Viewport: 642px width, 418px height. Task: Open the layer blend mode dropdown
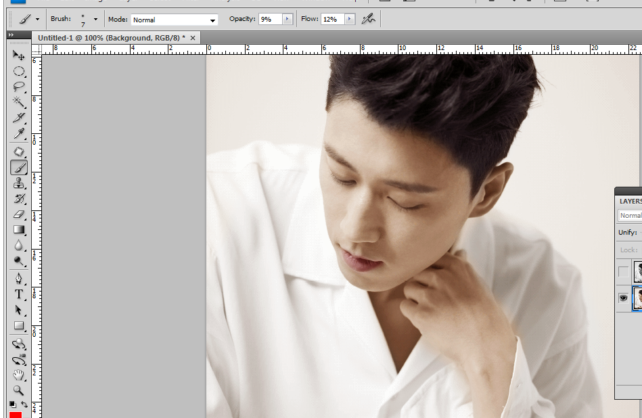click(x=630, y=215)
